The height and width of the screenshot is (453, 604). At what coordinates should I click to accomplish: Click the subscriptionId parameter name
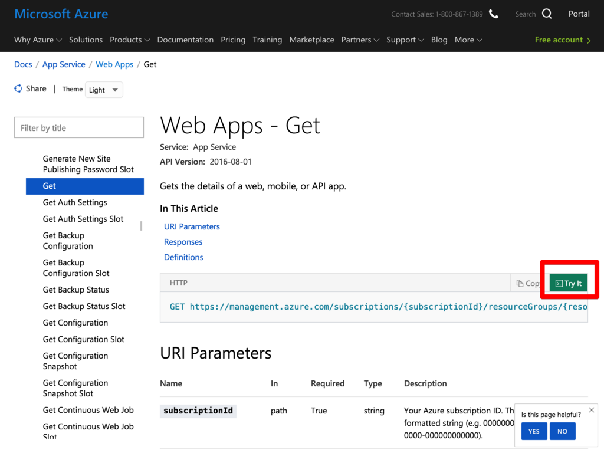198,411
